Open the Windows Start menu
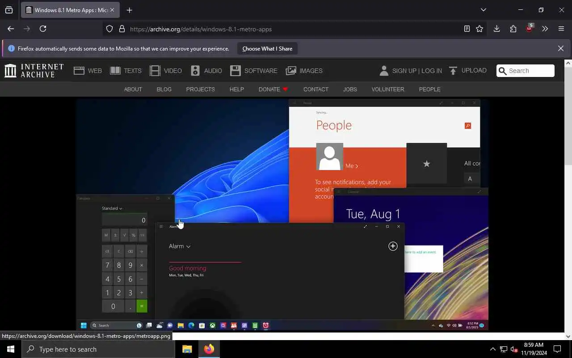 tap(11, 349)
